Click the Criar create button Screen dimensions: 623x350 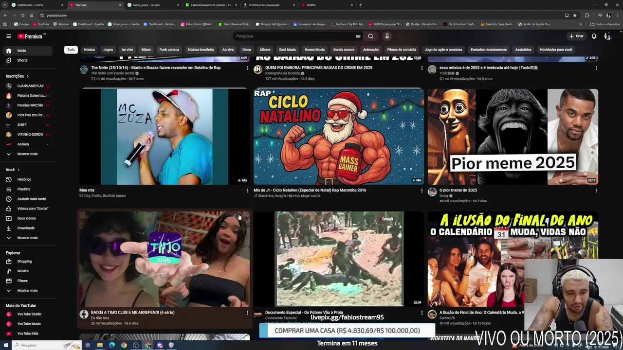point(576,36)
